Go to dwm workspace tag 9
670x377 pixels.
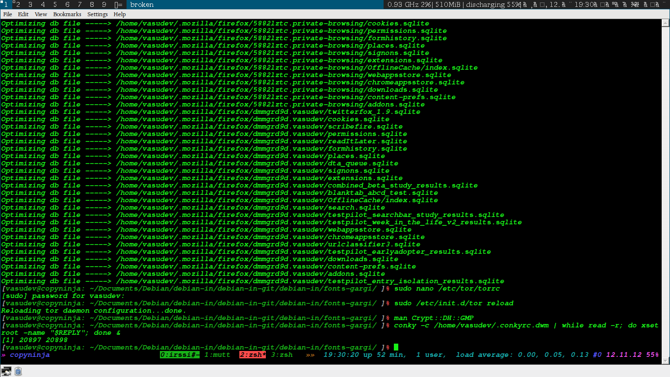(104, 4)
